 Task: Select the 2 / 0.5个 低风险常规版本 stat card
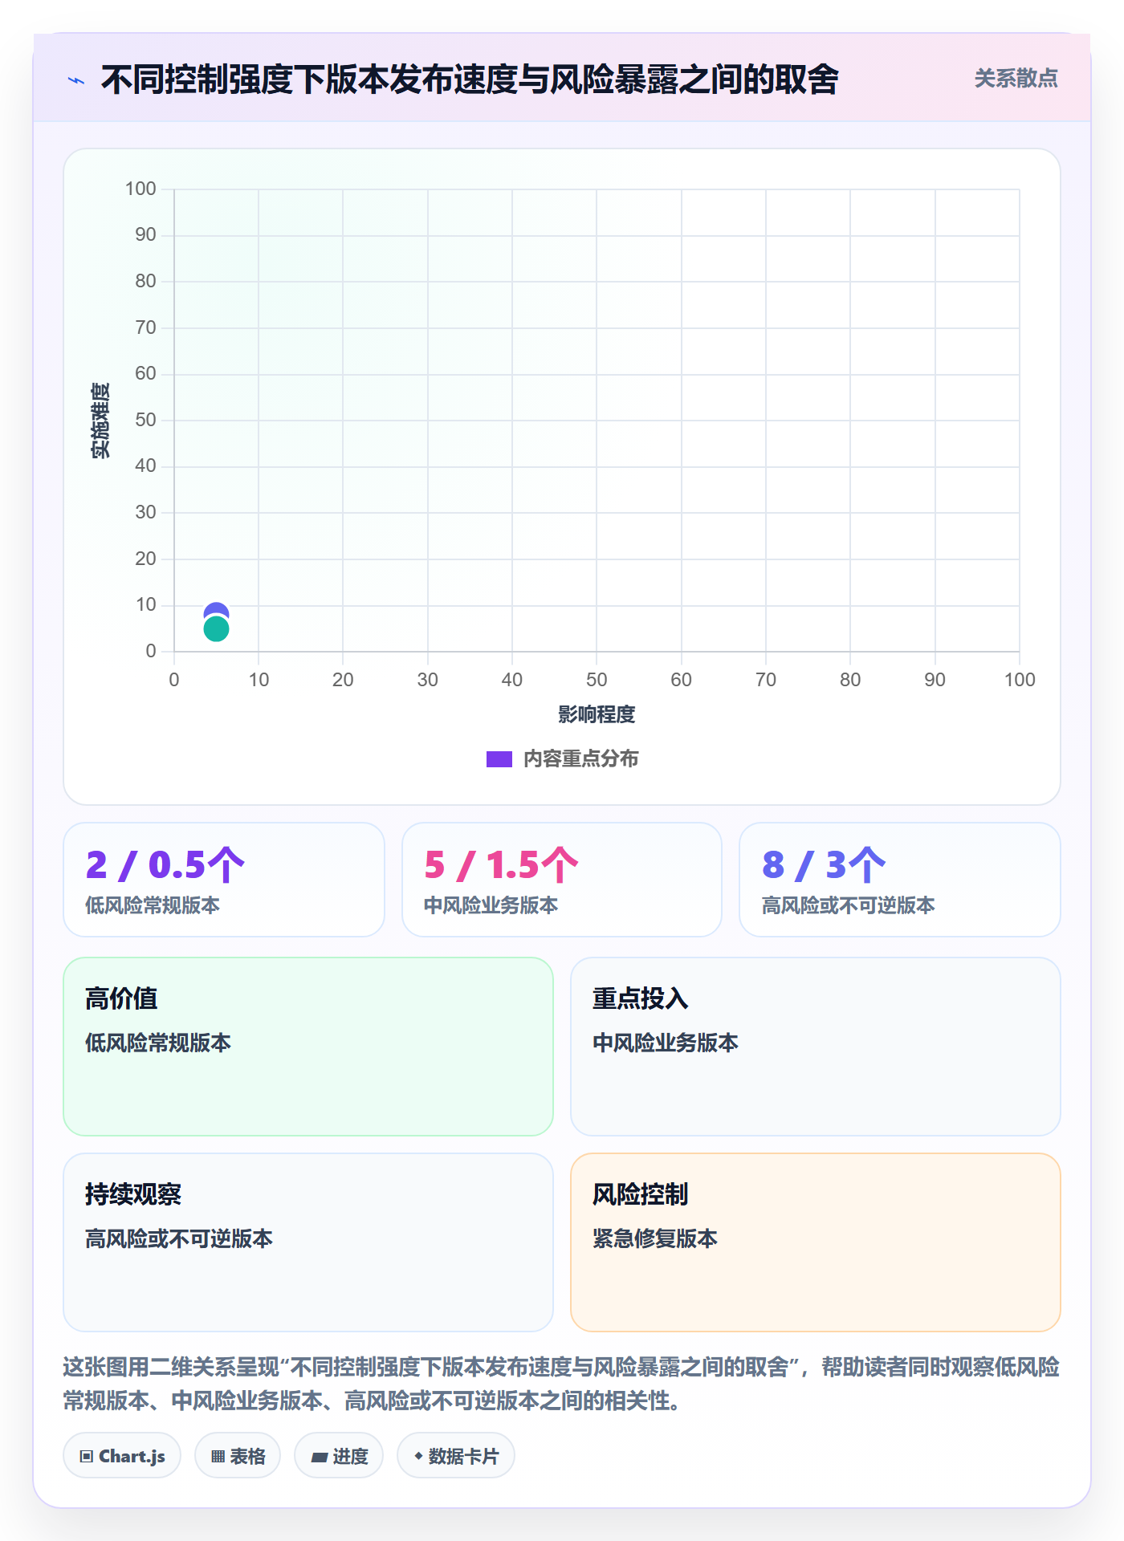click(224, 880)
